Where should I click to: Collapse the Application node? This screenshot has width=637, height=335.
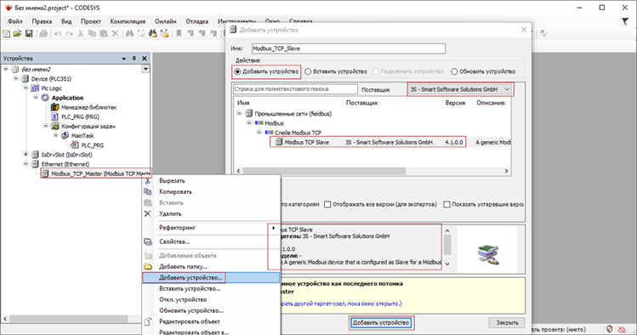[36, 97]
